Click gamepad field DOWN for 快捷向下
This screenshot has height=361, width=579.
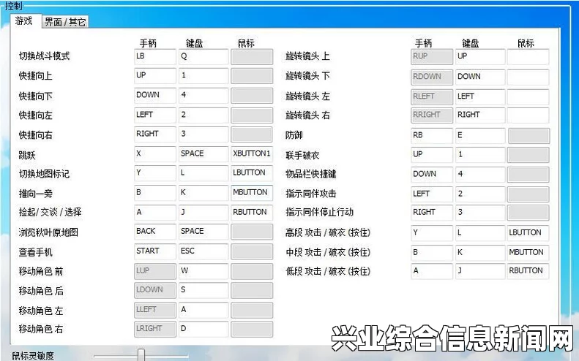pyautogui.click(x=155, y=96)
